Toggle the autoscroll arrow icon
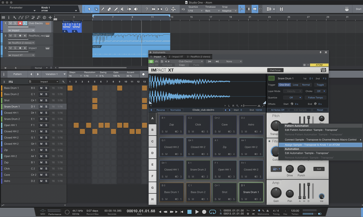 [255, 9]
